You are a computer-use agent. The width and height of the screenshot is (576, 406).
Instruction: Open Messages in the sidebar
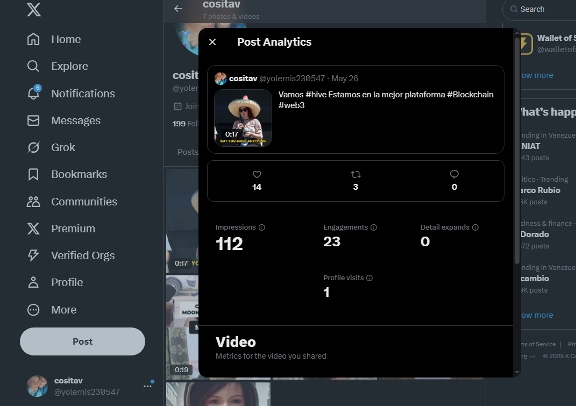(64, 120)
